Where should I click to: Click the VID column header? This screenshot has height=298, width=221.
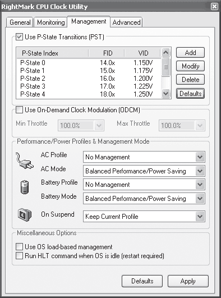[142, 53]
